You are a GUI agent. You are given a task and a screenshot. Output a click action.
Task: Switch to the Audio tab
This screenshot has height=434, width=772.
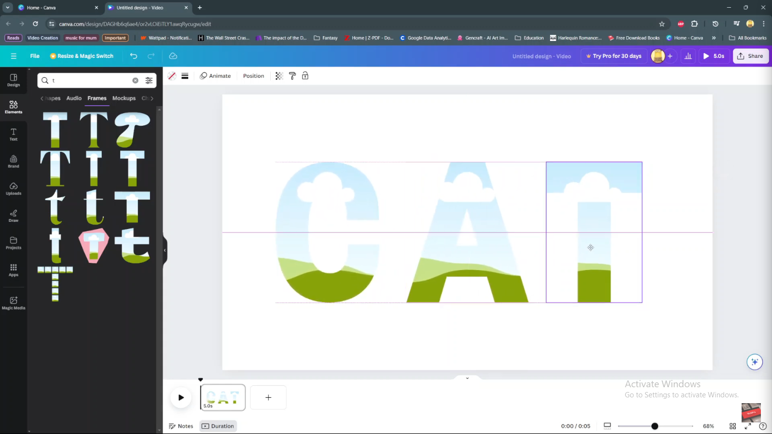click(74, 98)
